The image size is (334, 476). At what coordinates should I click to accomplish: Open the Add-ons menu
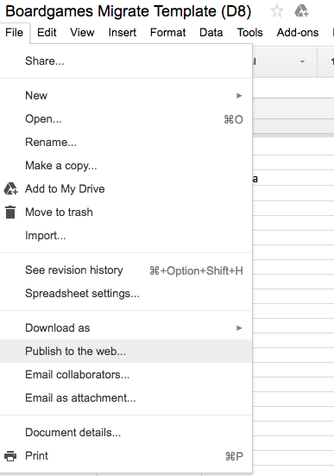click(x=298, y=33)
